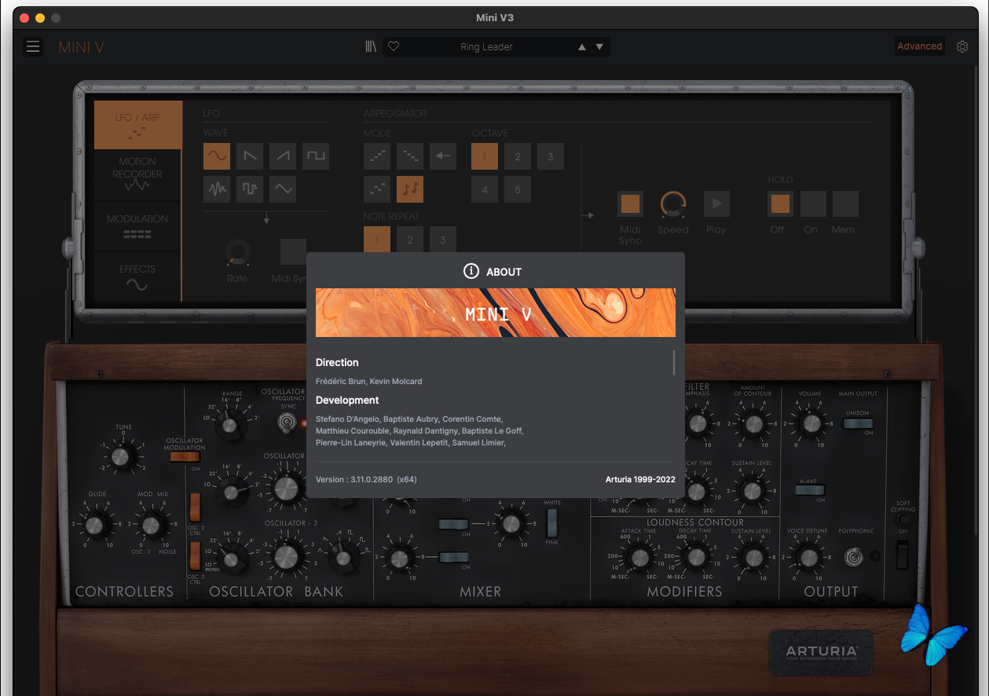Click the About dialog scrollbar
This screenshot has width=989, height=696.
pyautogui.click(x=674, y=362)
